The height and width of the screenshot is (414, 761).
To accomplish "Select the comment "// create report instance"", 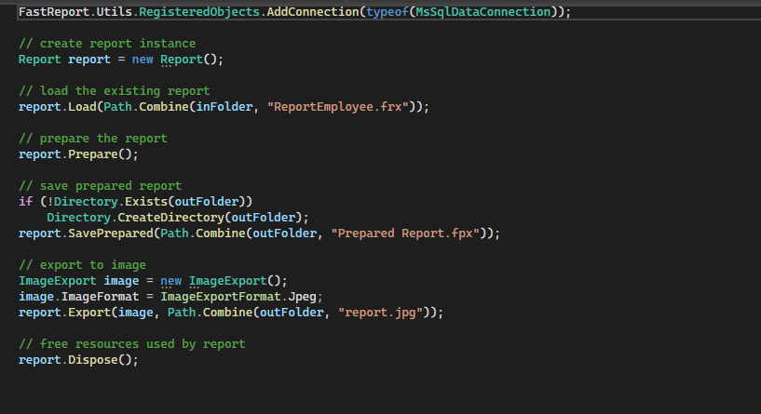I will 107,44.
